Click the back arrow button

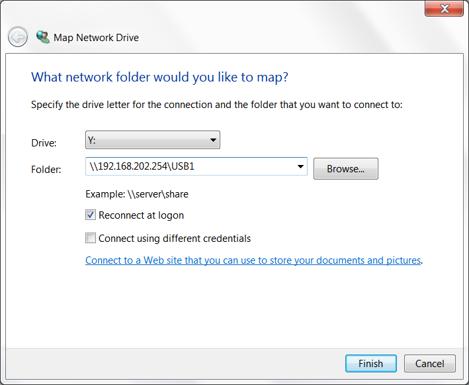coord(18,37)
